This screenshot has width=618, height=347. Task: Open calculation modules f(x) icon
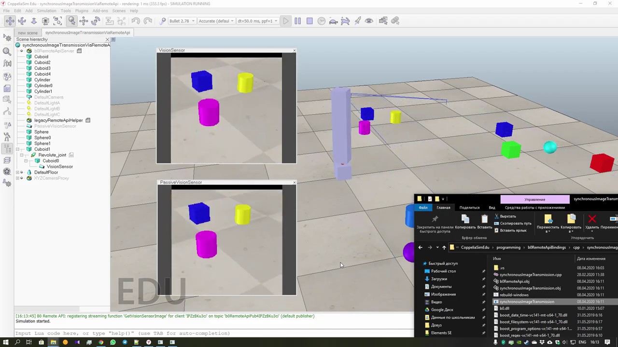(x=7, y=63)
